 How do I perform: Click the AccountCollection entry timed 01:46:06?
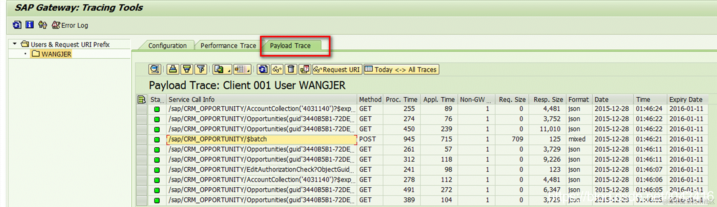tap(261, 180)
